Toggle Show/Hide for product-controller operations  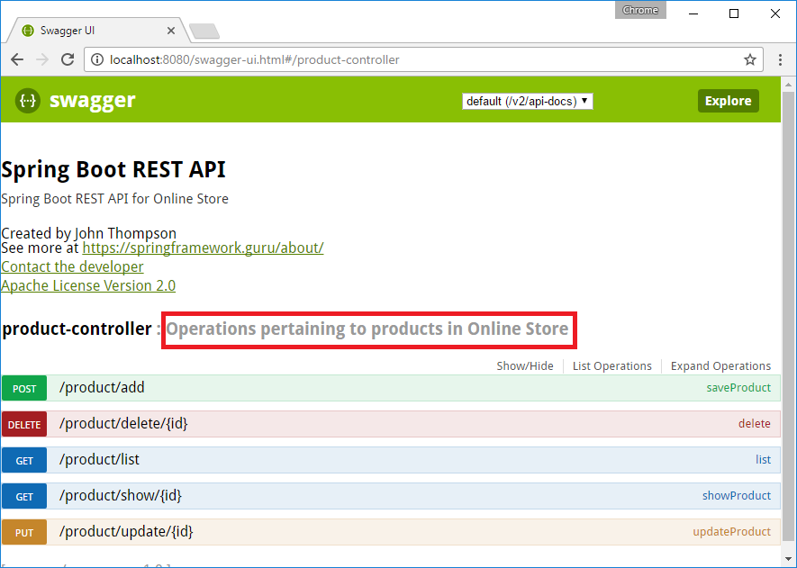point(526,366)
